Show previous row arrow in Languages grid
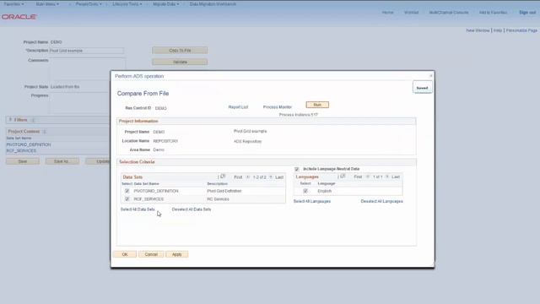 pos(368,176)
